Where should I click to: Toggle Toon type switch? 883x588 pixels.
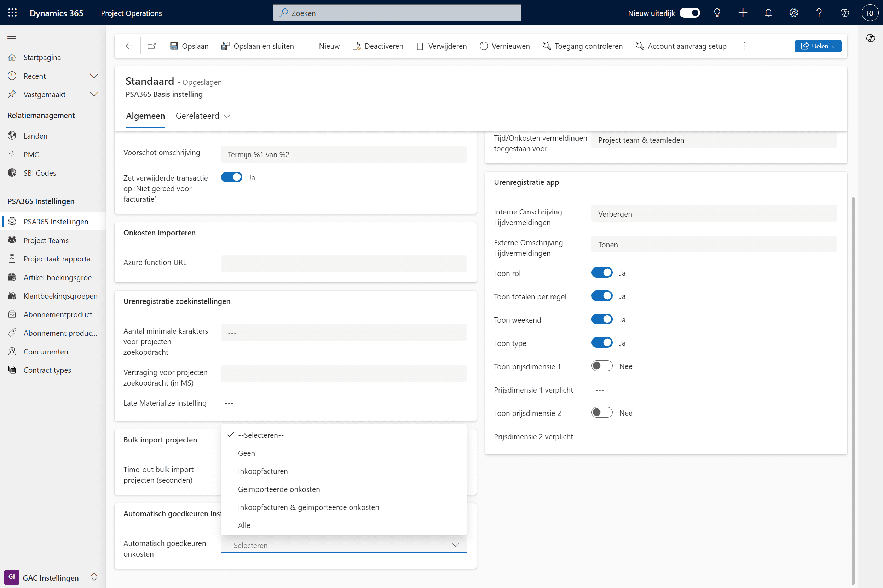(602, 342)
